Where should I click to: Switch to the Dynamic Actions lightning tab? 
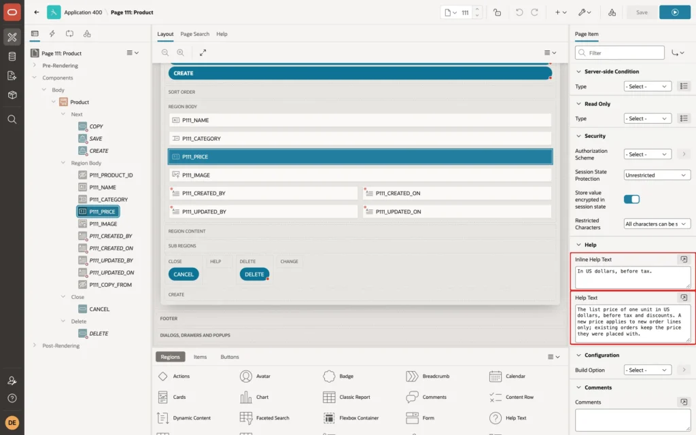click(52, 34)
